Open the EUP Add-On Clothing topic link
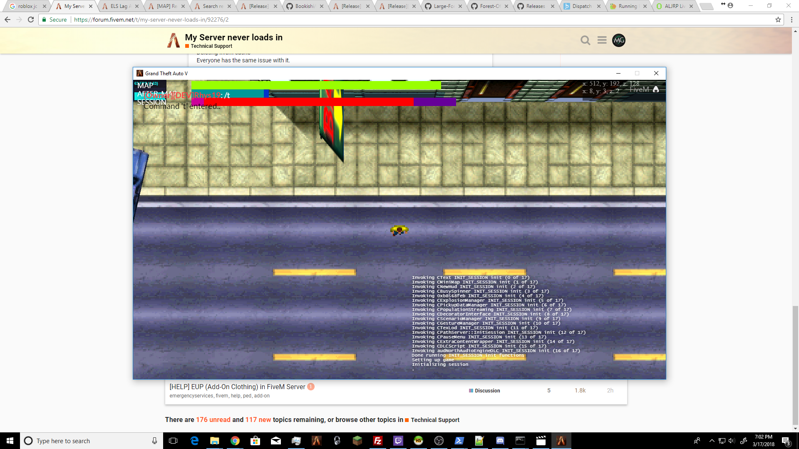 click(x=237, y=387)
